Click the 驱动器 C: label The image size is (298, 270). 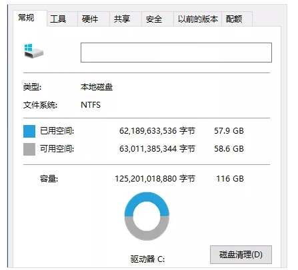(x=147, y=259)
